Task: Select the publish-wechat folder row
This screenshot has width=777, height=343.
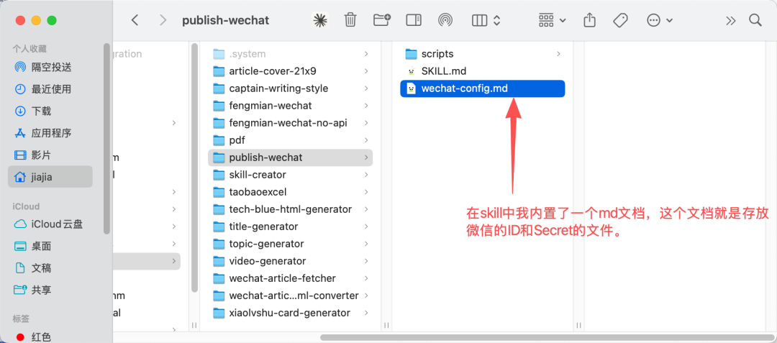Action: [290, 157]
